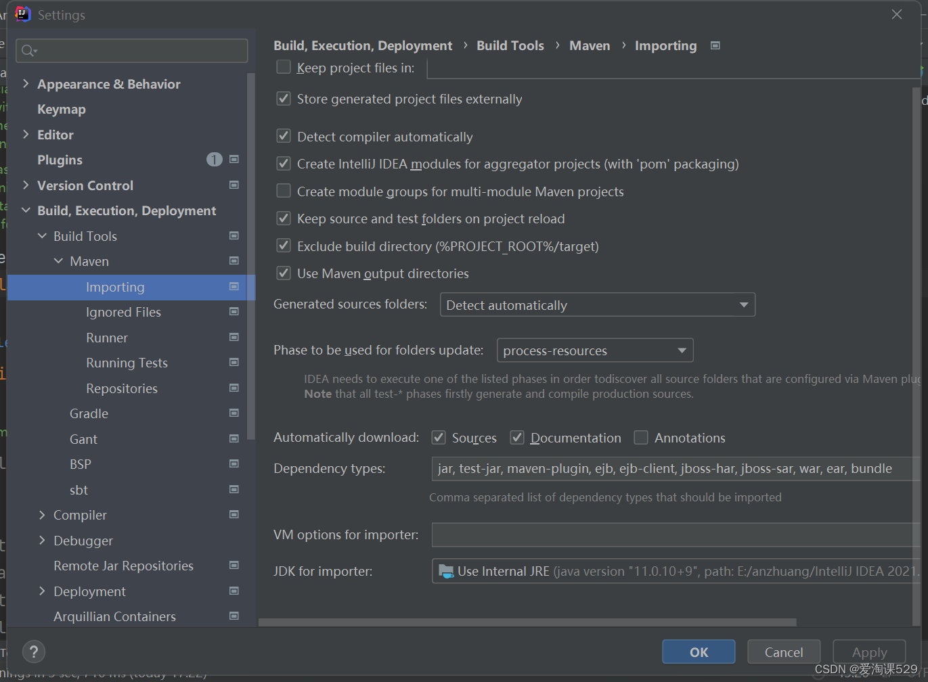928x682 pixels.
Task: Collapse the Build Tools tree node
Action: pyautogui.click(x=42, y=236)
